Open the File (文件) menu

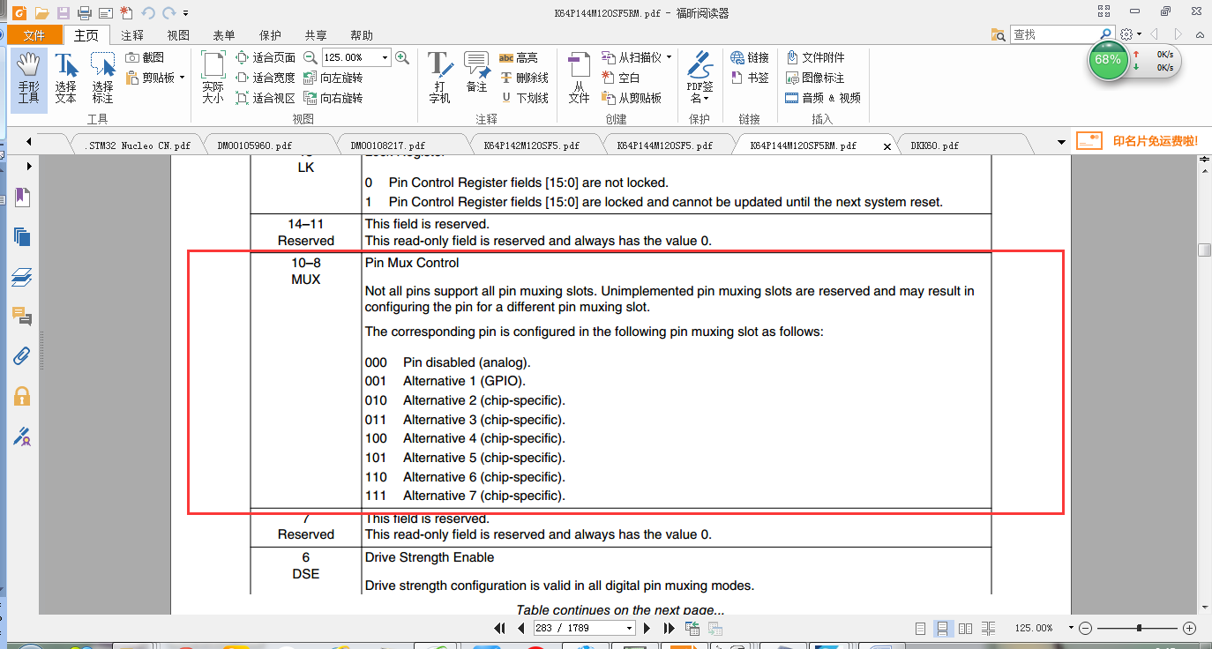click(34, 35)
